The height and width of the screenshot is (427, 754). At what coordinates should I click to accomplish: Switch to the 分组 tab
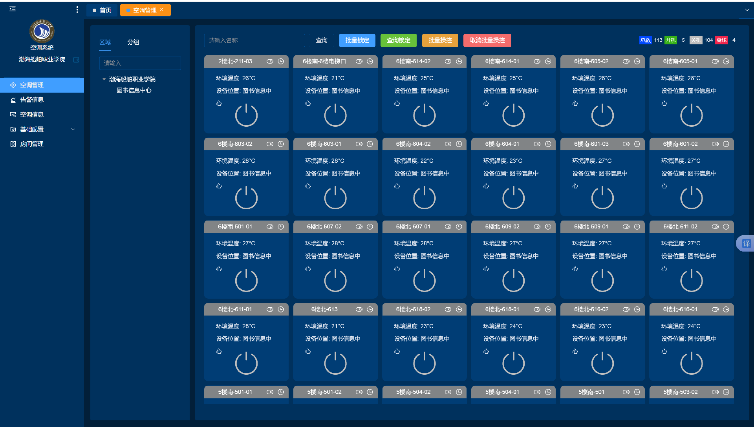133,42
